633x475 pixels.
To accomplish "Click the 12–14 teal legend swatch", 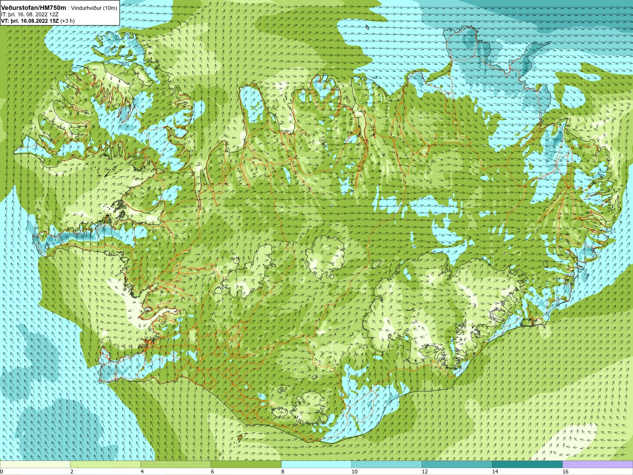I will point(457,465).
